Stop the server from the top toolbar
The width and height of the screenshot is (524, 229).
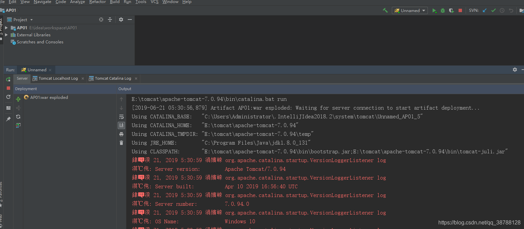point(460,11)
